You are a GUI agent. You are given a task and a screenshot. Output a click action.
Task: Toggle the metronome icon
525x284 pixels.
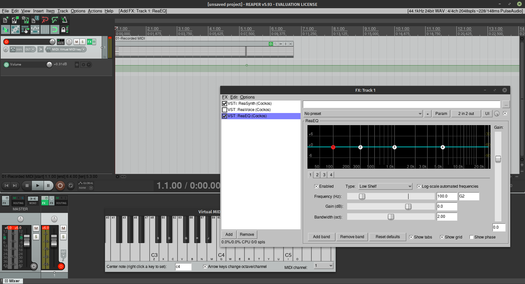[65, 20]
